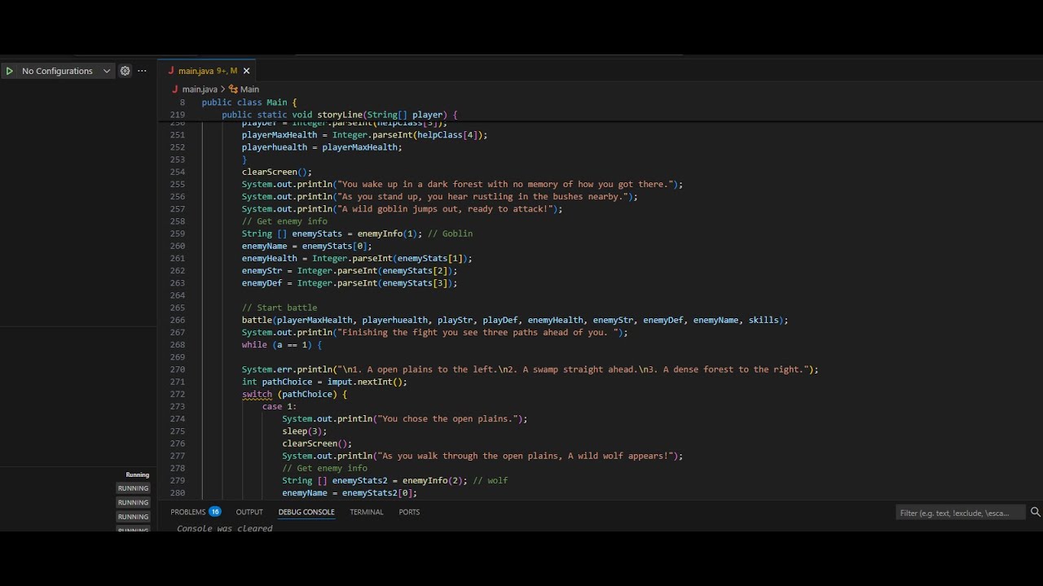The image size is (1043, 586).
Task: Click 'int pathChoice = imput.nextInt();' line
Action: pyautogui.click(x=324, y=382)
